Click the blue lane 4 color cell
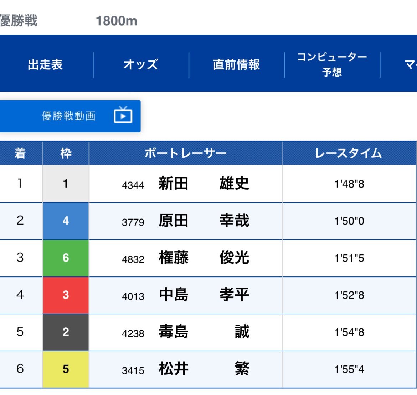The width and height of the screenshot is (417, 395). [66, 221]
